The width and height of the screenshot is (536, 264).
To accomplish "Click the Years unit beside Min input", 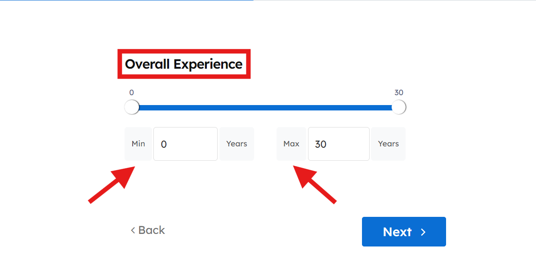I will click(237, 144).
